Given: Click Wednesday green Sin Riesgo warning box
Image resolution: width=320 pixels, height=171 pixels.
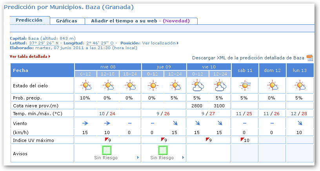Looking at the screenshot, I should point(107,150).
